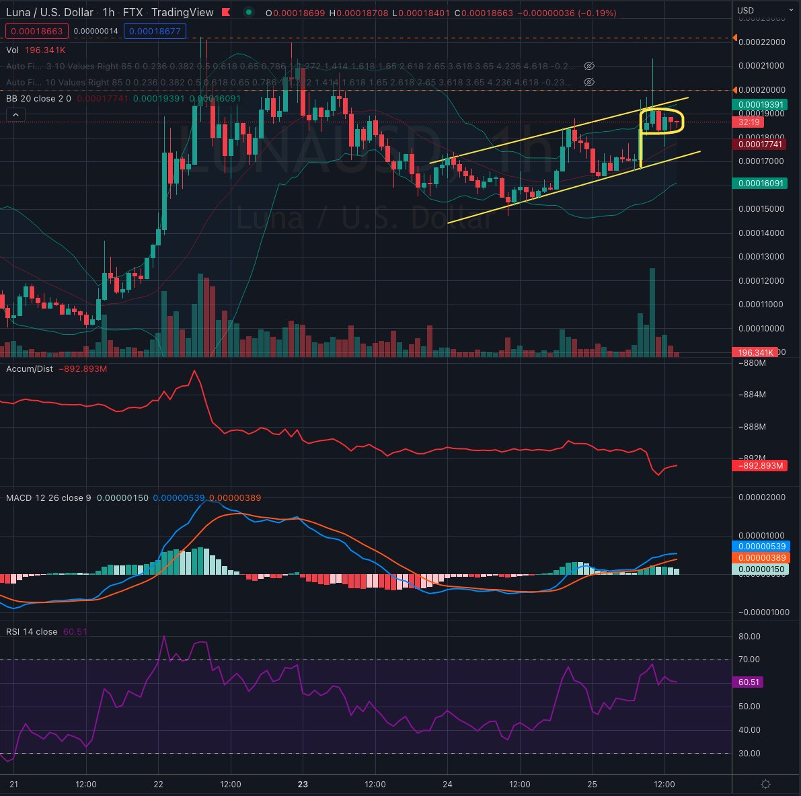The height and width of the screenshot is (796, 801).
Task: Open the Luna / U.S. Dollar symbol menu
Action: (x=50, y=12)
